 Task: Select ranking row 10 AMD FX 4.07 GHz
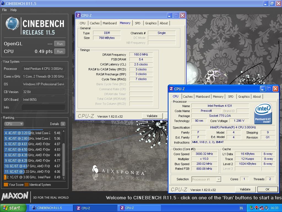coord(32,166)
